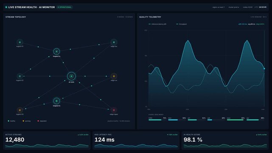Select the inspect-a node
272x153 pixels.
pos(56,51)
